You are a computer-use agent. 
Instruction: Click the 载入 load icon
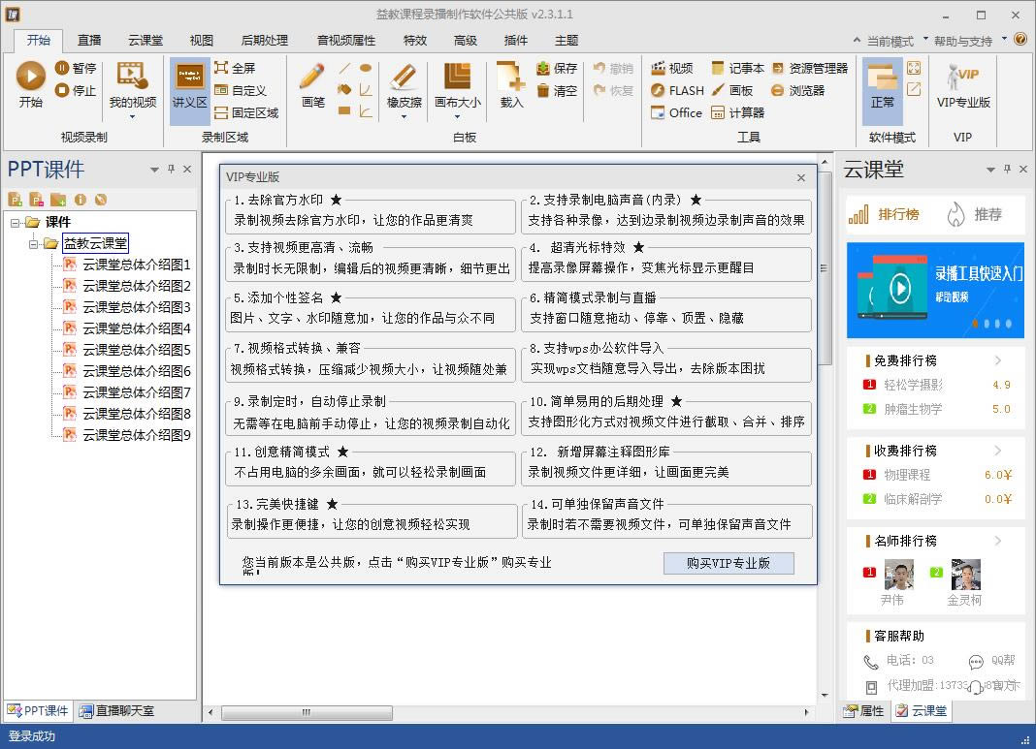click(x=511, y=77)
